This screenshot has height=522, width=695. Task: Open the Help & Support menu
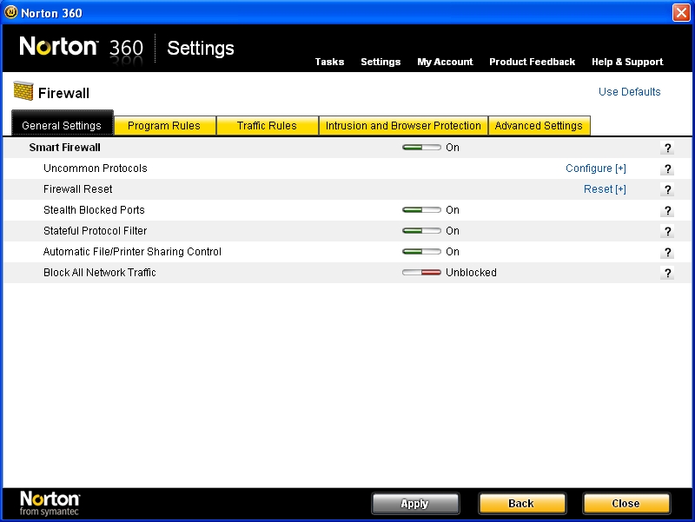click(627, 62)
